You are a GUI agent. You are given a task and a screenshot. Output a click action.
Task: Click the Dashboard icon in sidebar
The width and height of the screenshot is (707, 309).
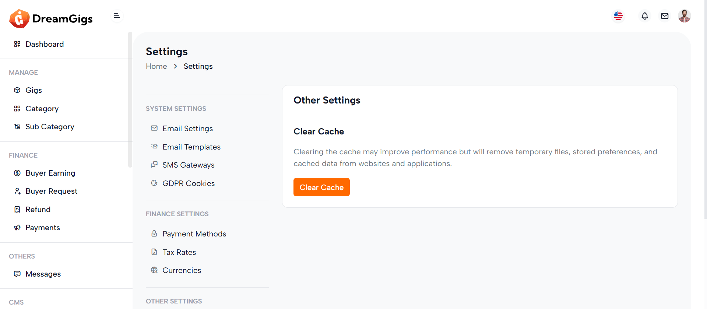(17, 44)
